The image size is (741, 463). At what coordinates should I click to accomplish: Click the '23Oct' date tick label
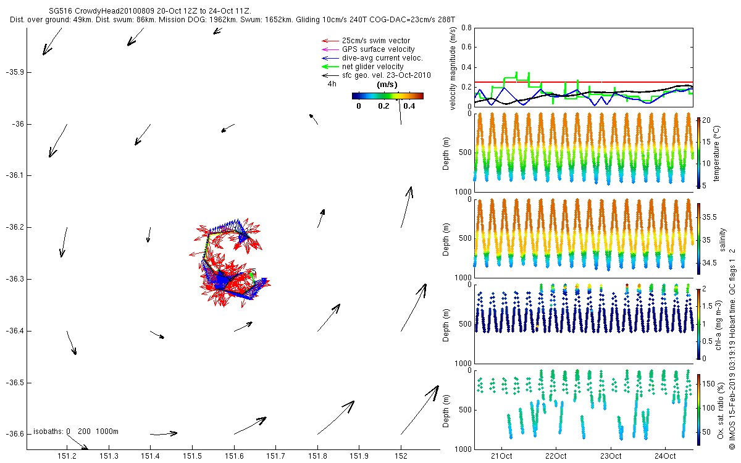pos(611,456)
